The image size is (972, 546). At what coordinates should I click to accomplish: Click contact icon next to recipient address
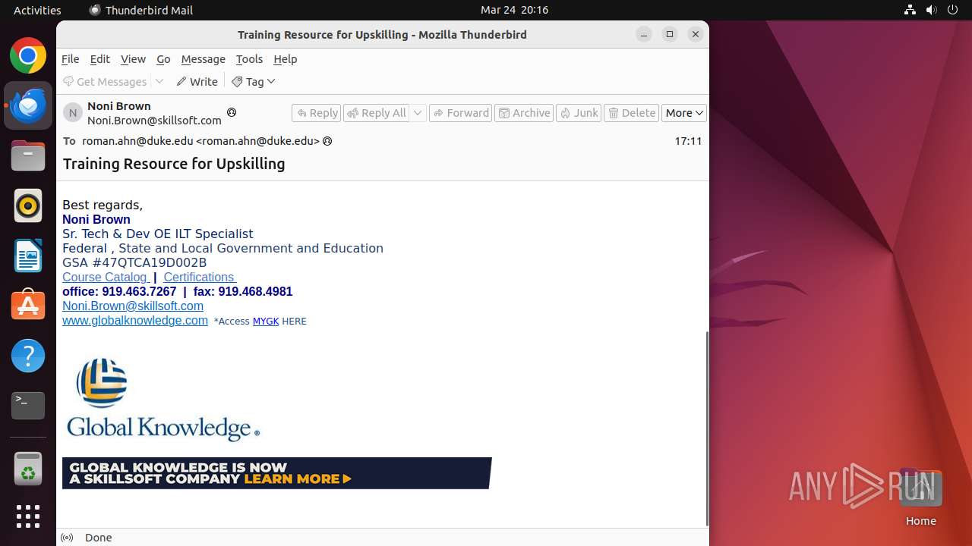tap(327, 141)
